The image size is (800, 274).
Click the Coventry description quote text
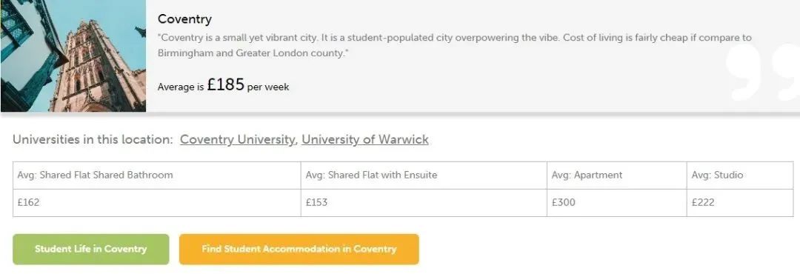[455, 45]
